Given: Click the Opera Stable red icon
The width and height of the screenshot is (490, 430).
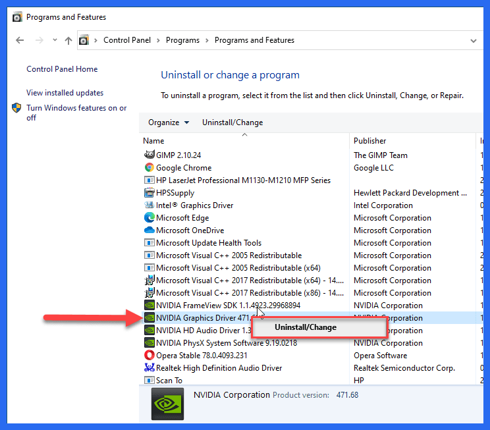Looking at the screenshot, I should tap(150, 356).
